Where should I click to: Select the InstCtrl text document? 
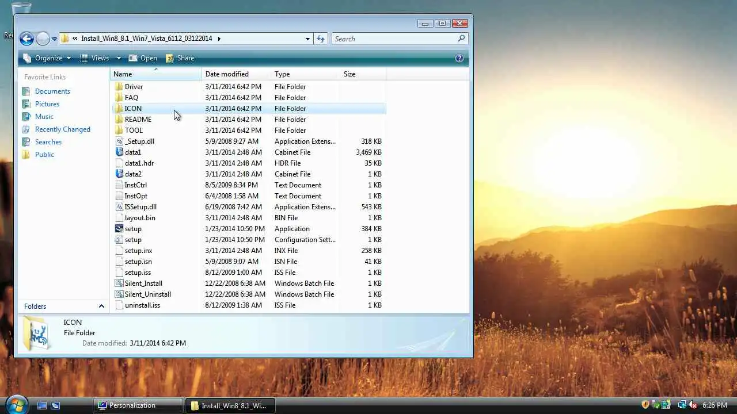coord(136,185)
